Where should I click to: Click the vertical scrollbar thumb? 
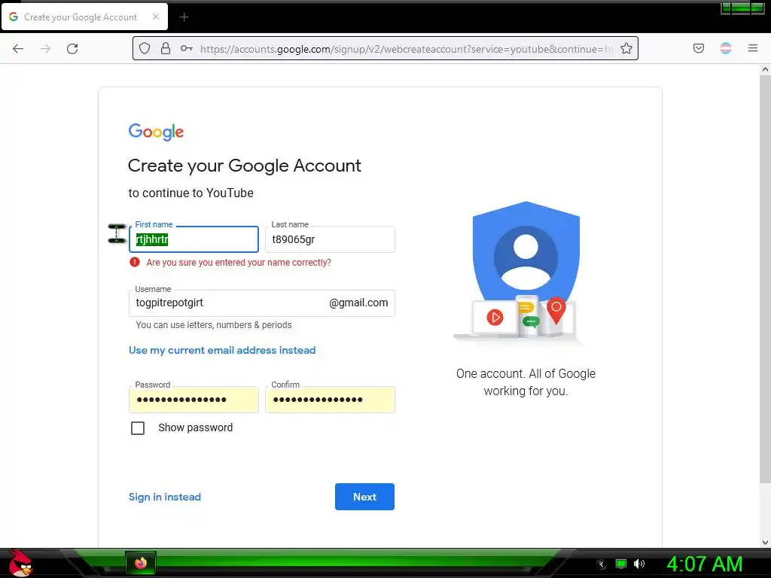click(x=765, y=279)
